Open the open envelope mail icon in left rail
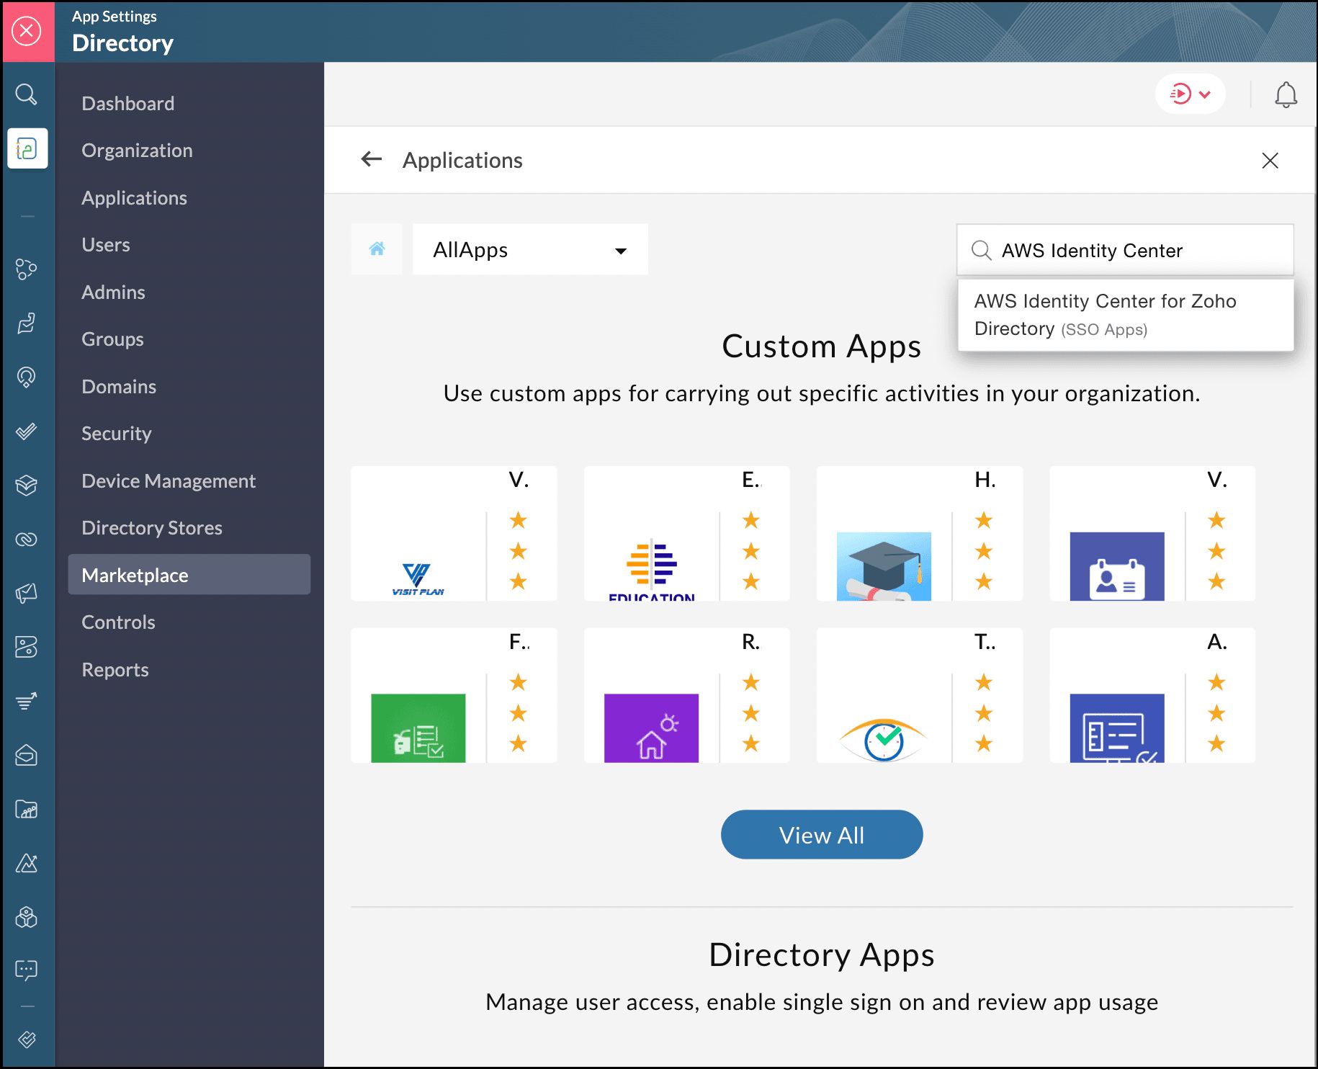The image size is (1318, 1069). [x=27, y=755]
